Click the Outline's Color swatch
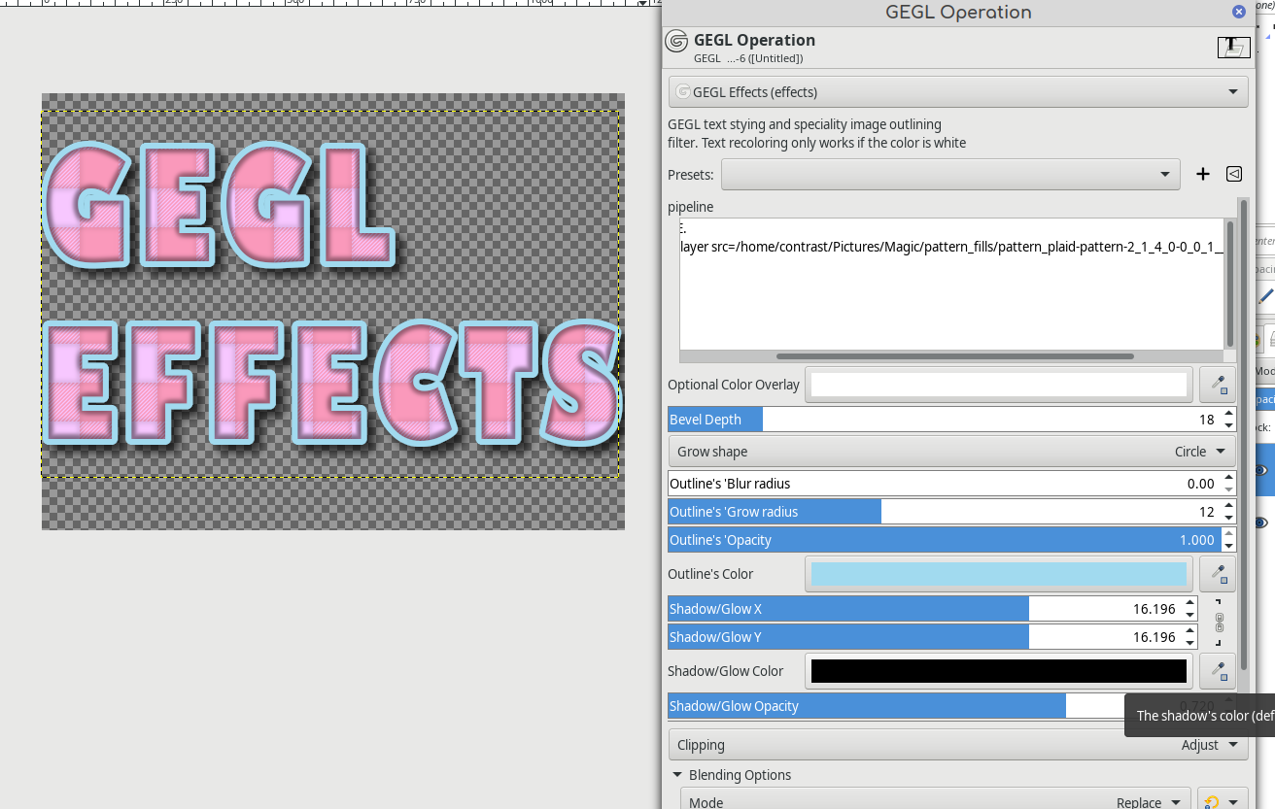The width and height of the screenshot is (1275, 809). click(999, 574)
